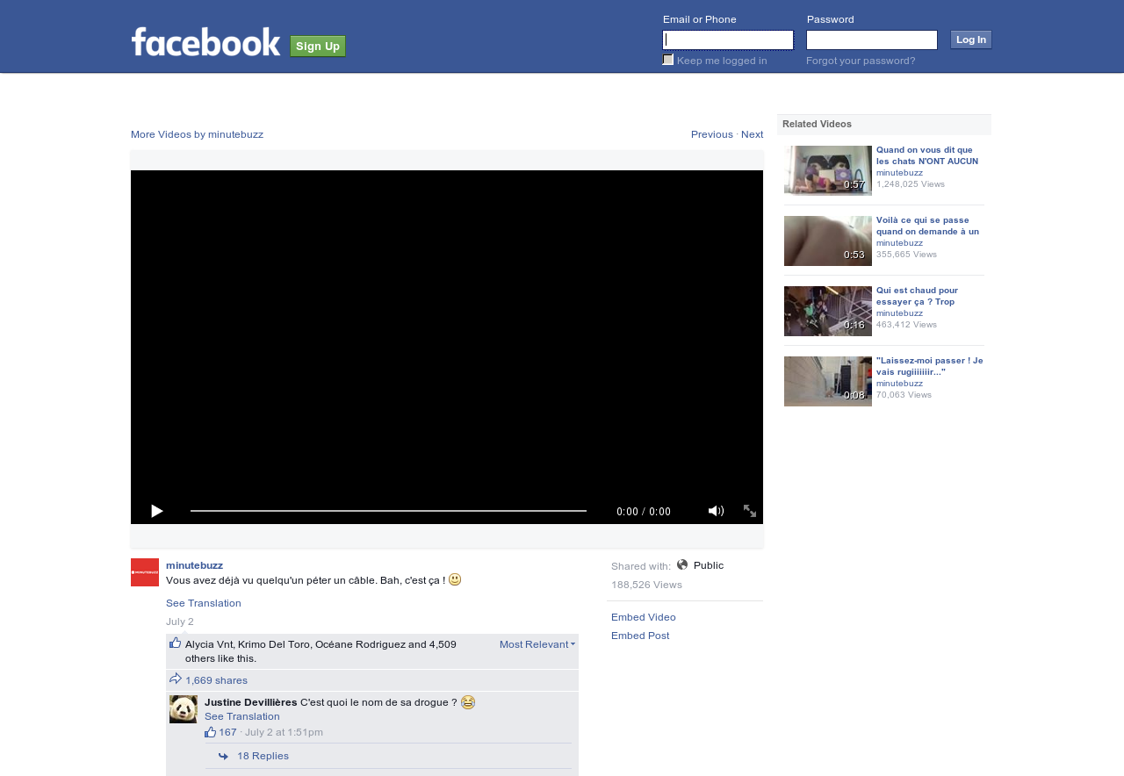The height and width of the screenshot is (776, 1124).
Task: Click the 0:00 / 0:00 time display
Action: pos(644,511)
